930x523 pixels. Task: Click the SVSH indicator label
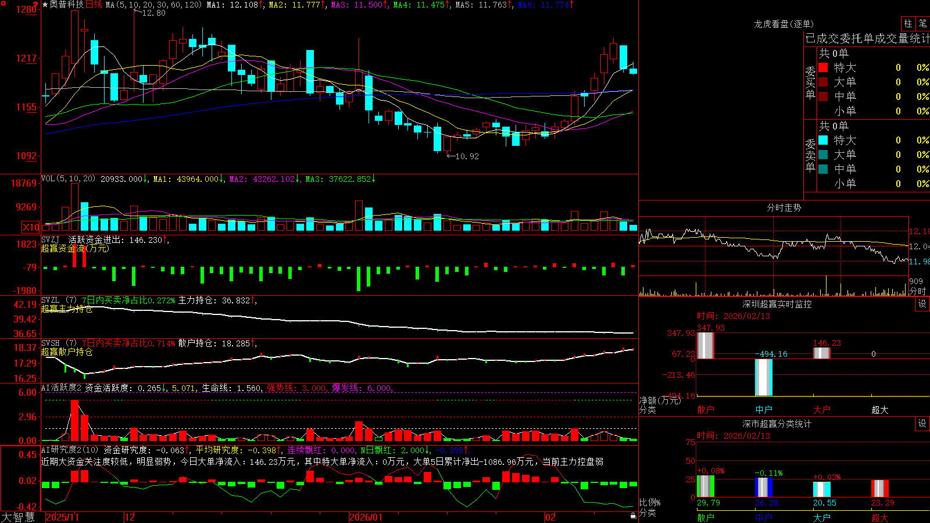tap(51, 343)
